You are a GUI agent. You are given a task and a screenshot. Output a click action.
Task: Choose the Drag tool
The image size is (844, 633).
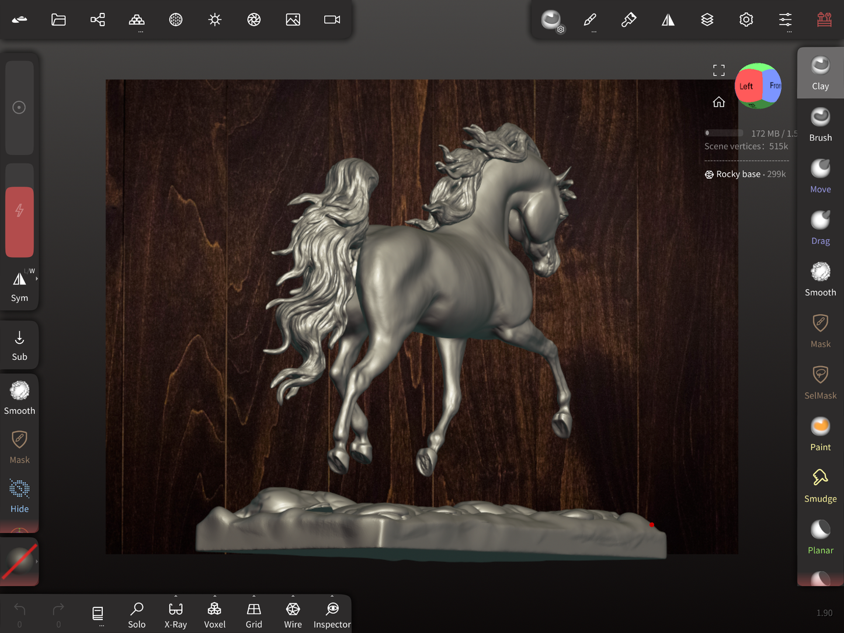pyautogui.click(x=820, y=228)
